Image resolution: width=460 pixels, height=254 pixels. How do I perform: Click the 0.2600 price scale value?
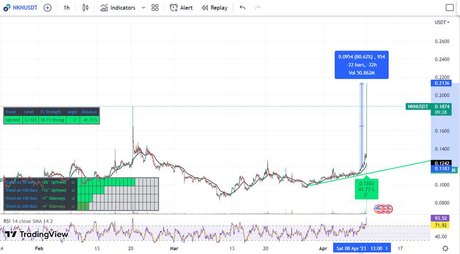click(x=441, y=41)
